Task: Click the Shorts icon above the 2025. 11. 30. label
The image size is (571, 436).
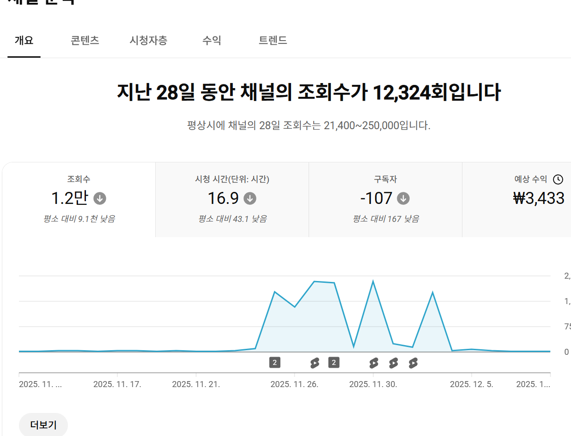Action: coord(374,363)
